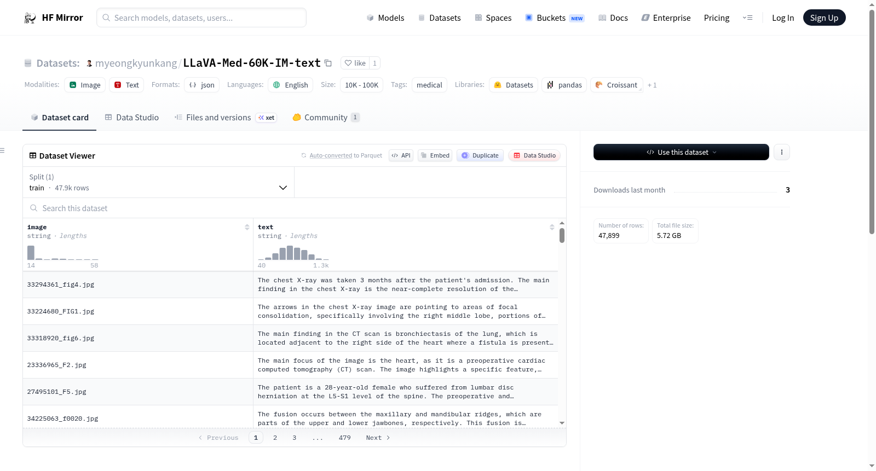
Task: Click the Log In link
Action: pos(783,18)
